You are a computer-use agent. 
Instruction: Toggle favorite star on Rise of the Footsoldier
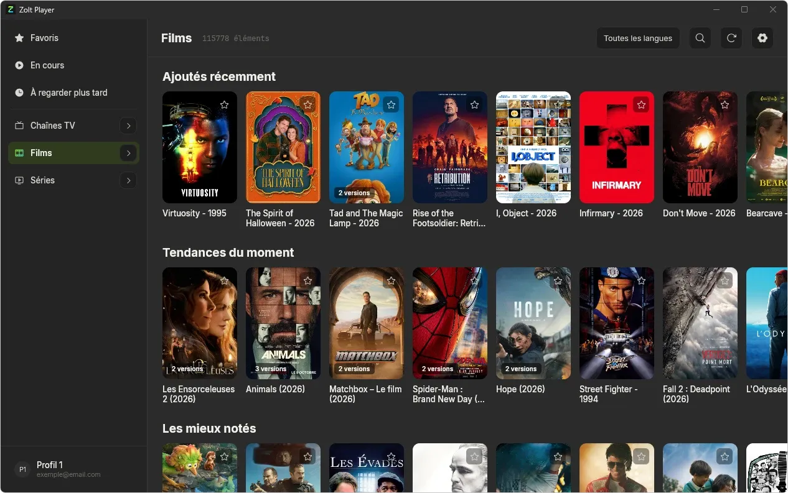pyautogui.click(x=475, y=104)
